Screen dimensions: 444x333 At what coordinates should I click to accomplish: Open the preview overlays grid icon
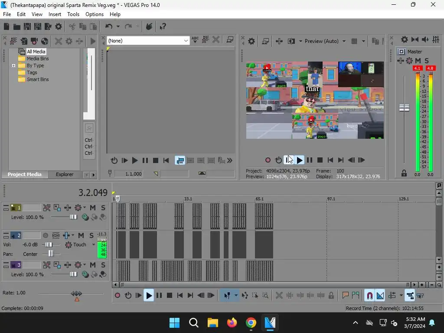354,41
